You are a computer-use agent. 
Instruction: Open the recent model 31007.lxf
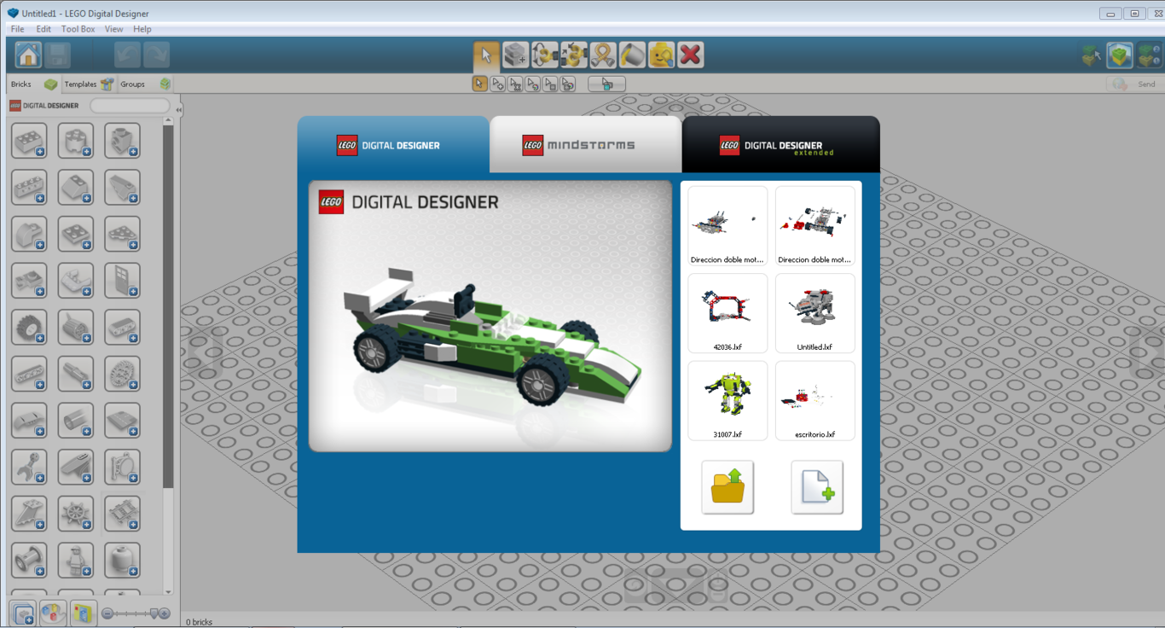727,399
